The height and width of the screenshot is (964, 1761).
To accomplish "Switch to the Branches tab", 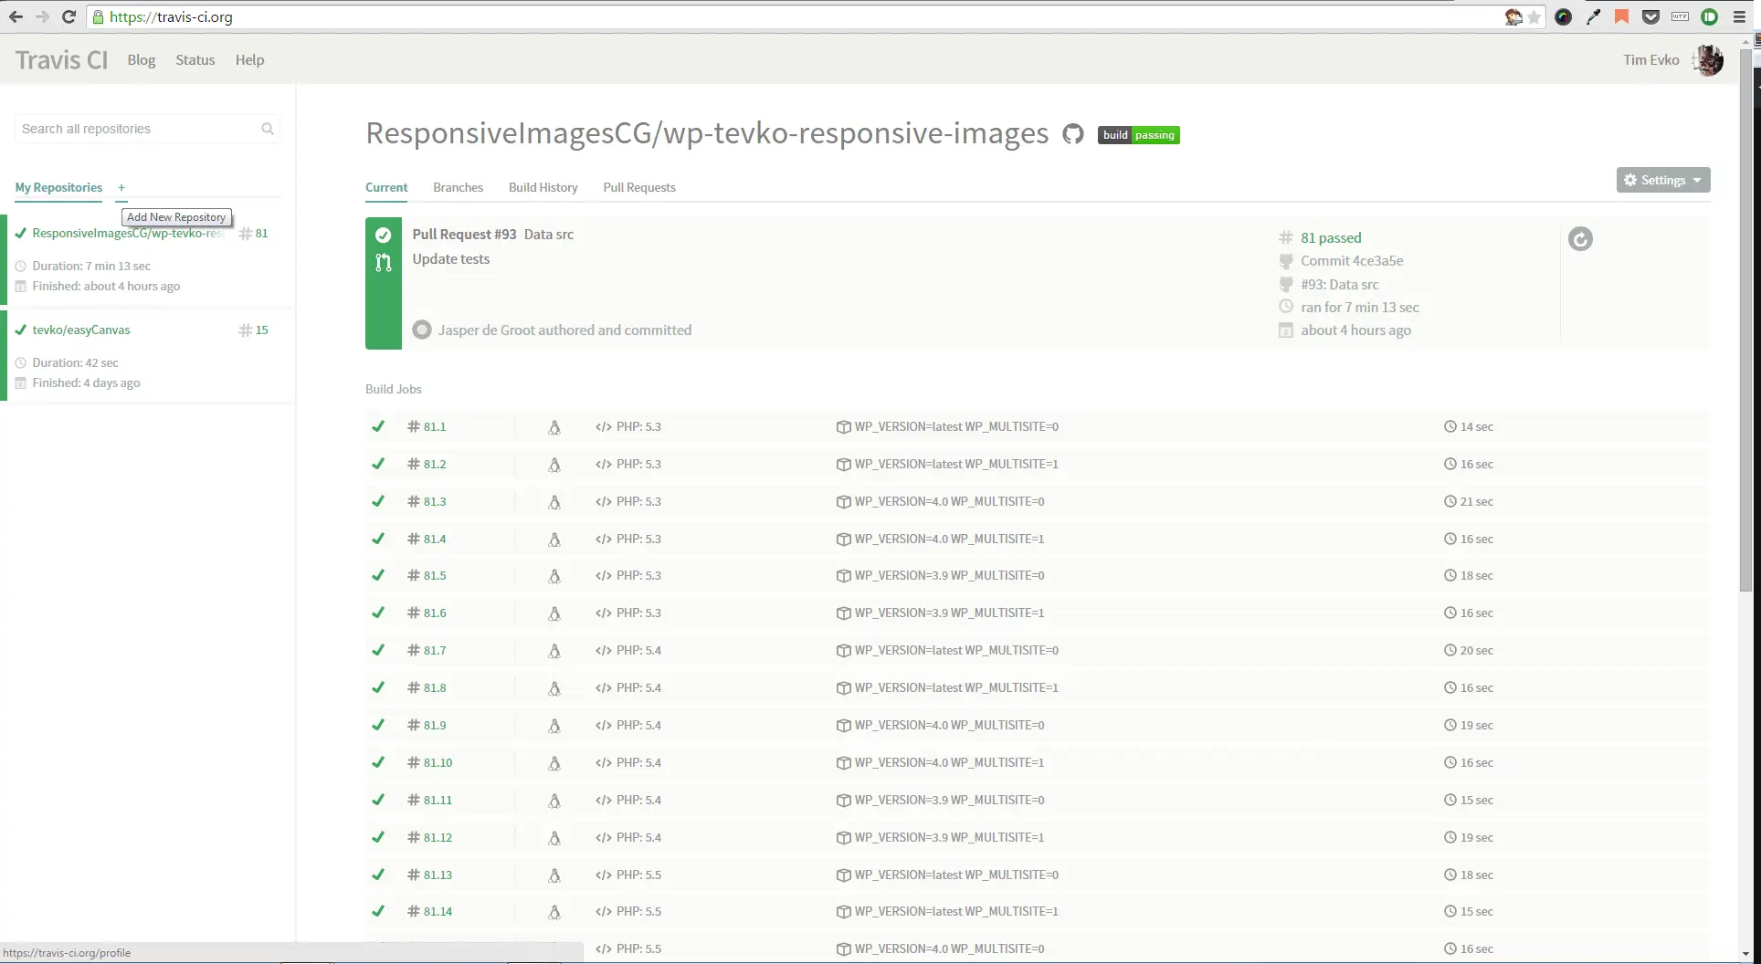I will point(459,187).
